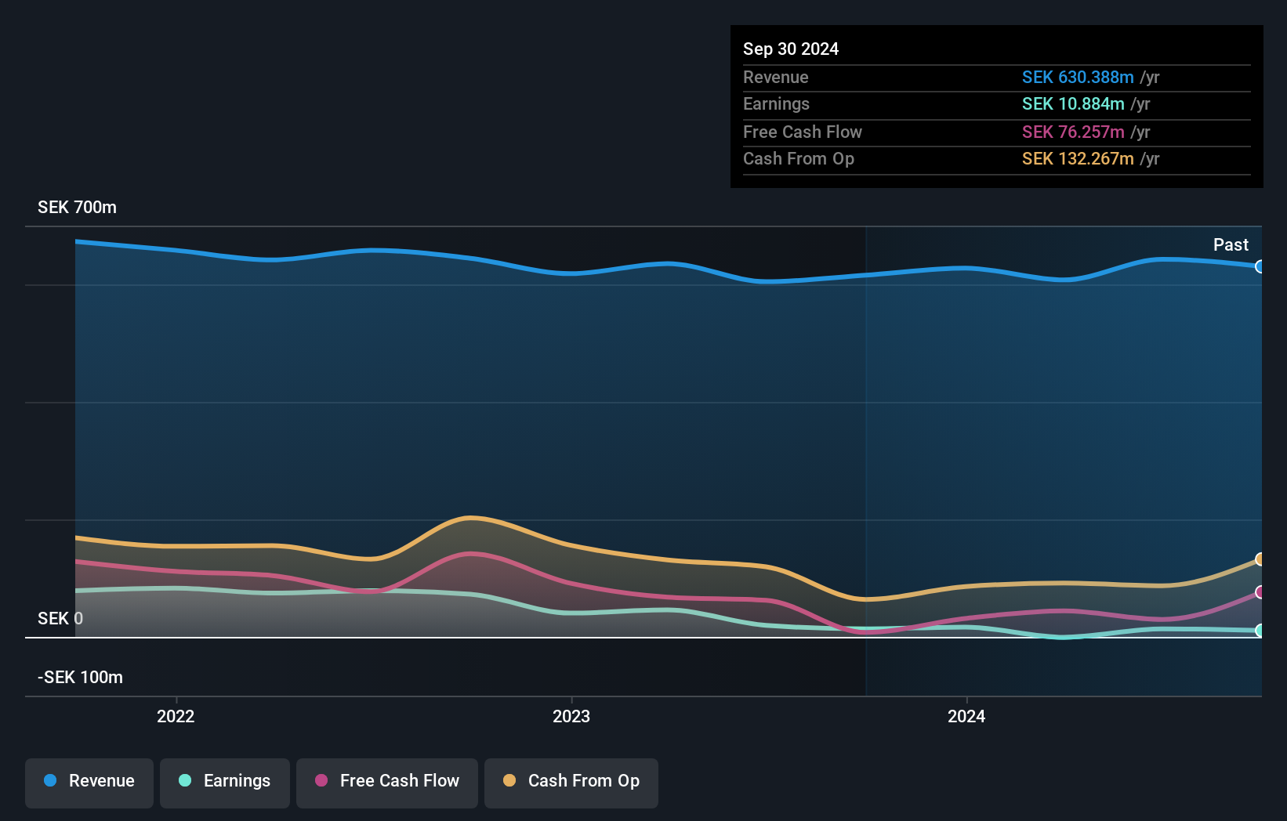
Task: Click the Earnings row label in tooltip
Action: [x=776, y=104]
